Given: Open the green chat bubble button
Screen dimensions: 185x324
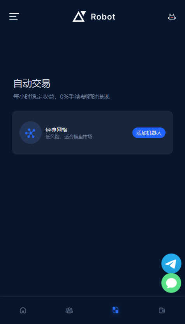Looking at the screenshot, I should [x=171, y=283].
